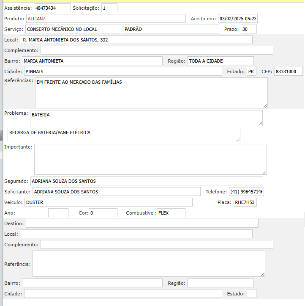This screenshot has height=306, width=305.
Task: Click the CEP field 83331000
Action: point(288,72)
